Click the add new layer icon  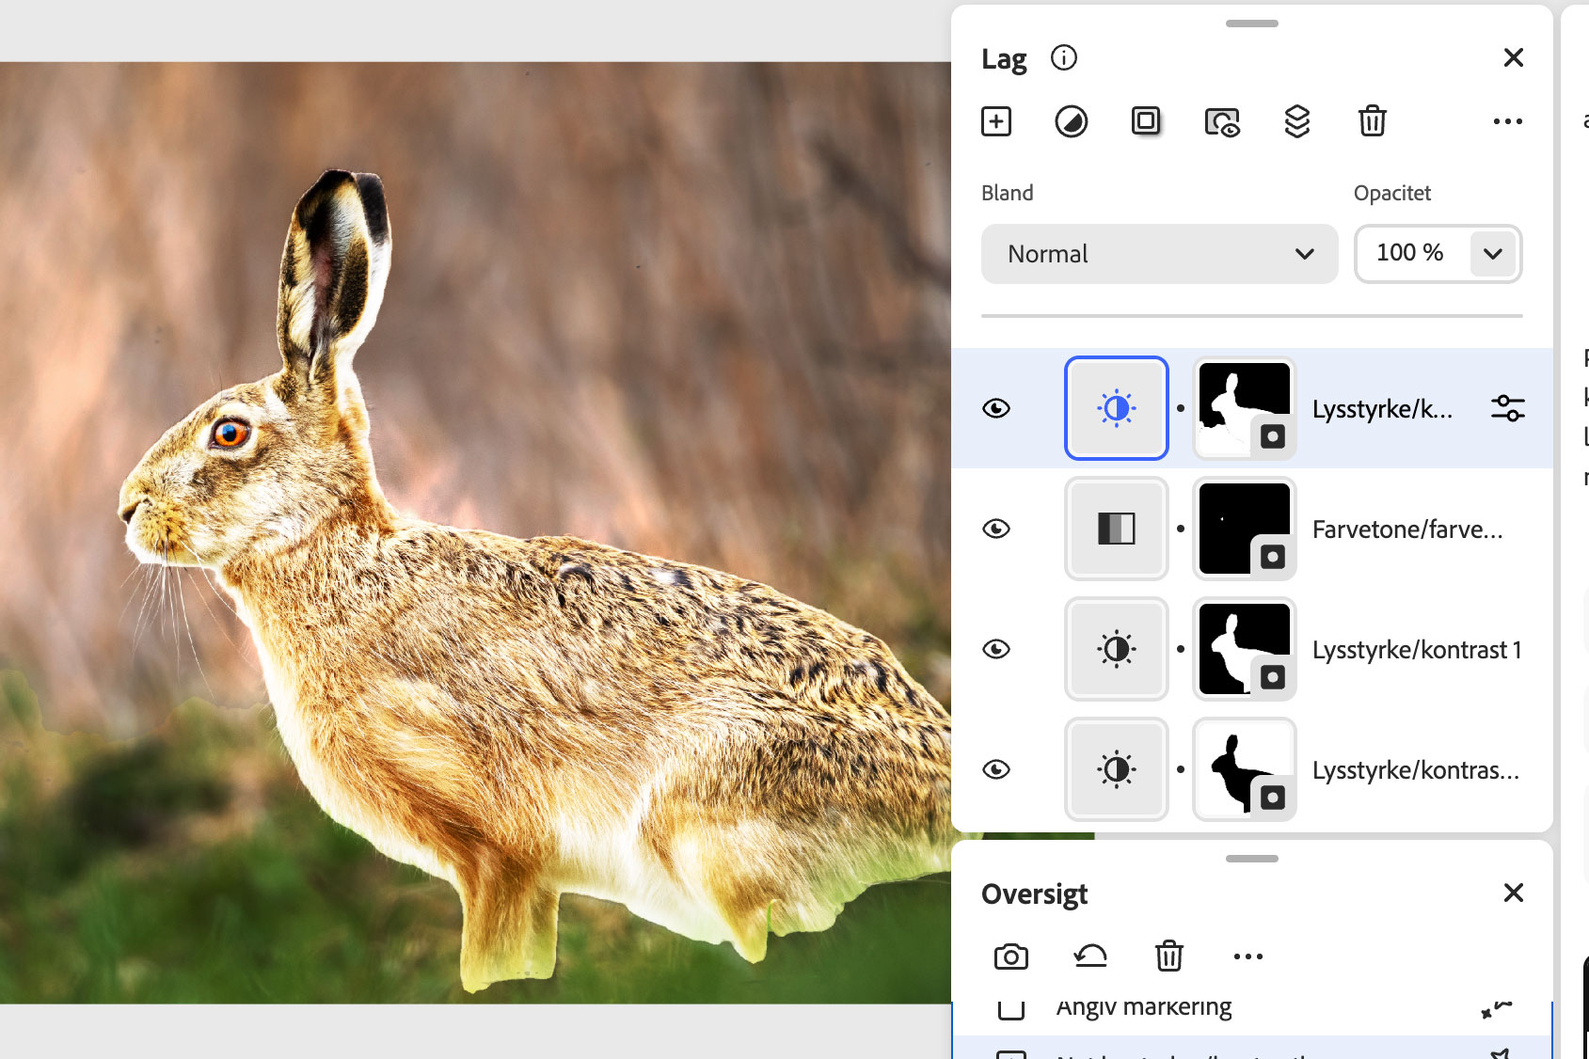click(x=995, y=121)
